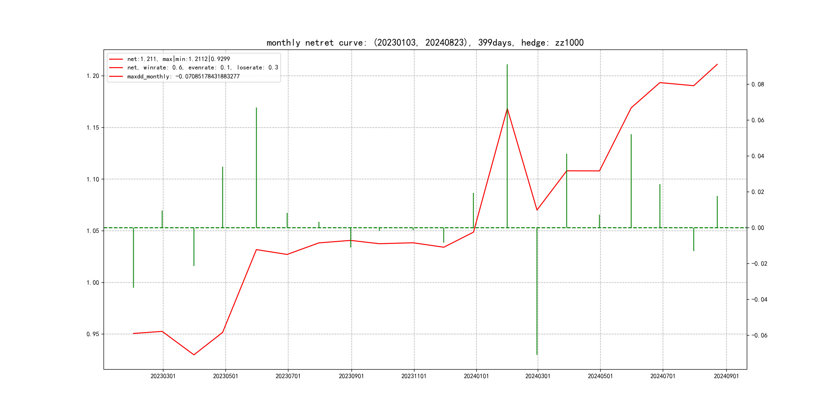Click the 20230701 x-axis date label
Viewport: 830px width, 415px height.
click(x=288, y=376)
